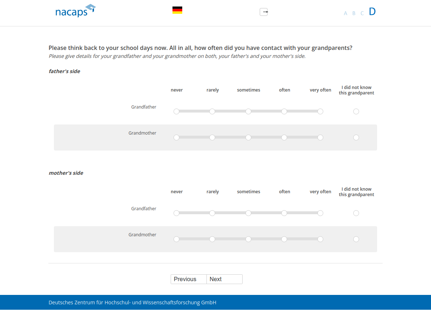Mark father's side Grandfather as not known

pos(356,111)
